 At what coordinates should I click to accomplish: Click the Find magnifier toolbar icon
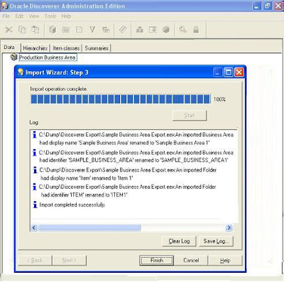182,30
